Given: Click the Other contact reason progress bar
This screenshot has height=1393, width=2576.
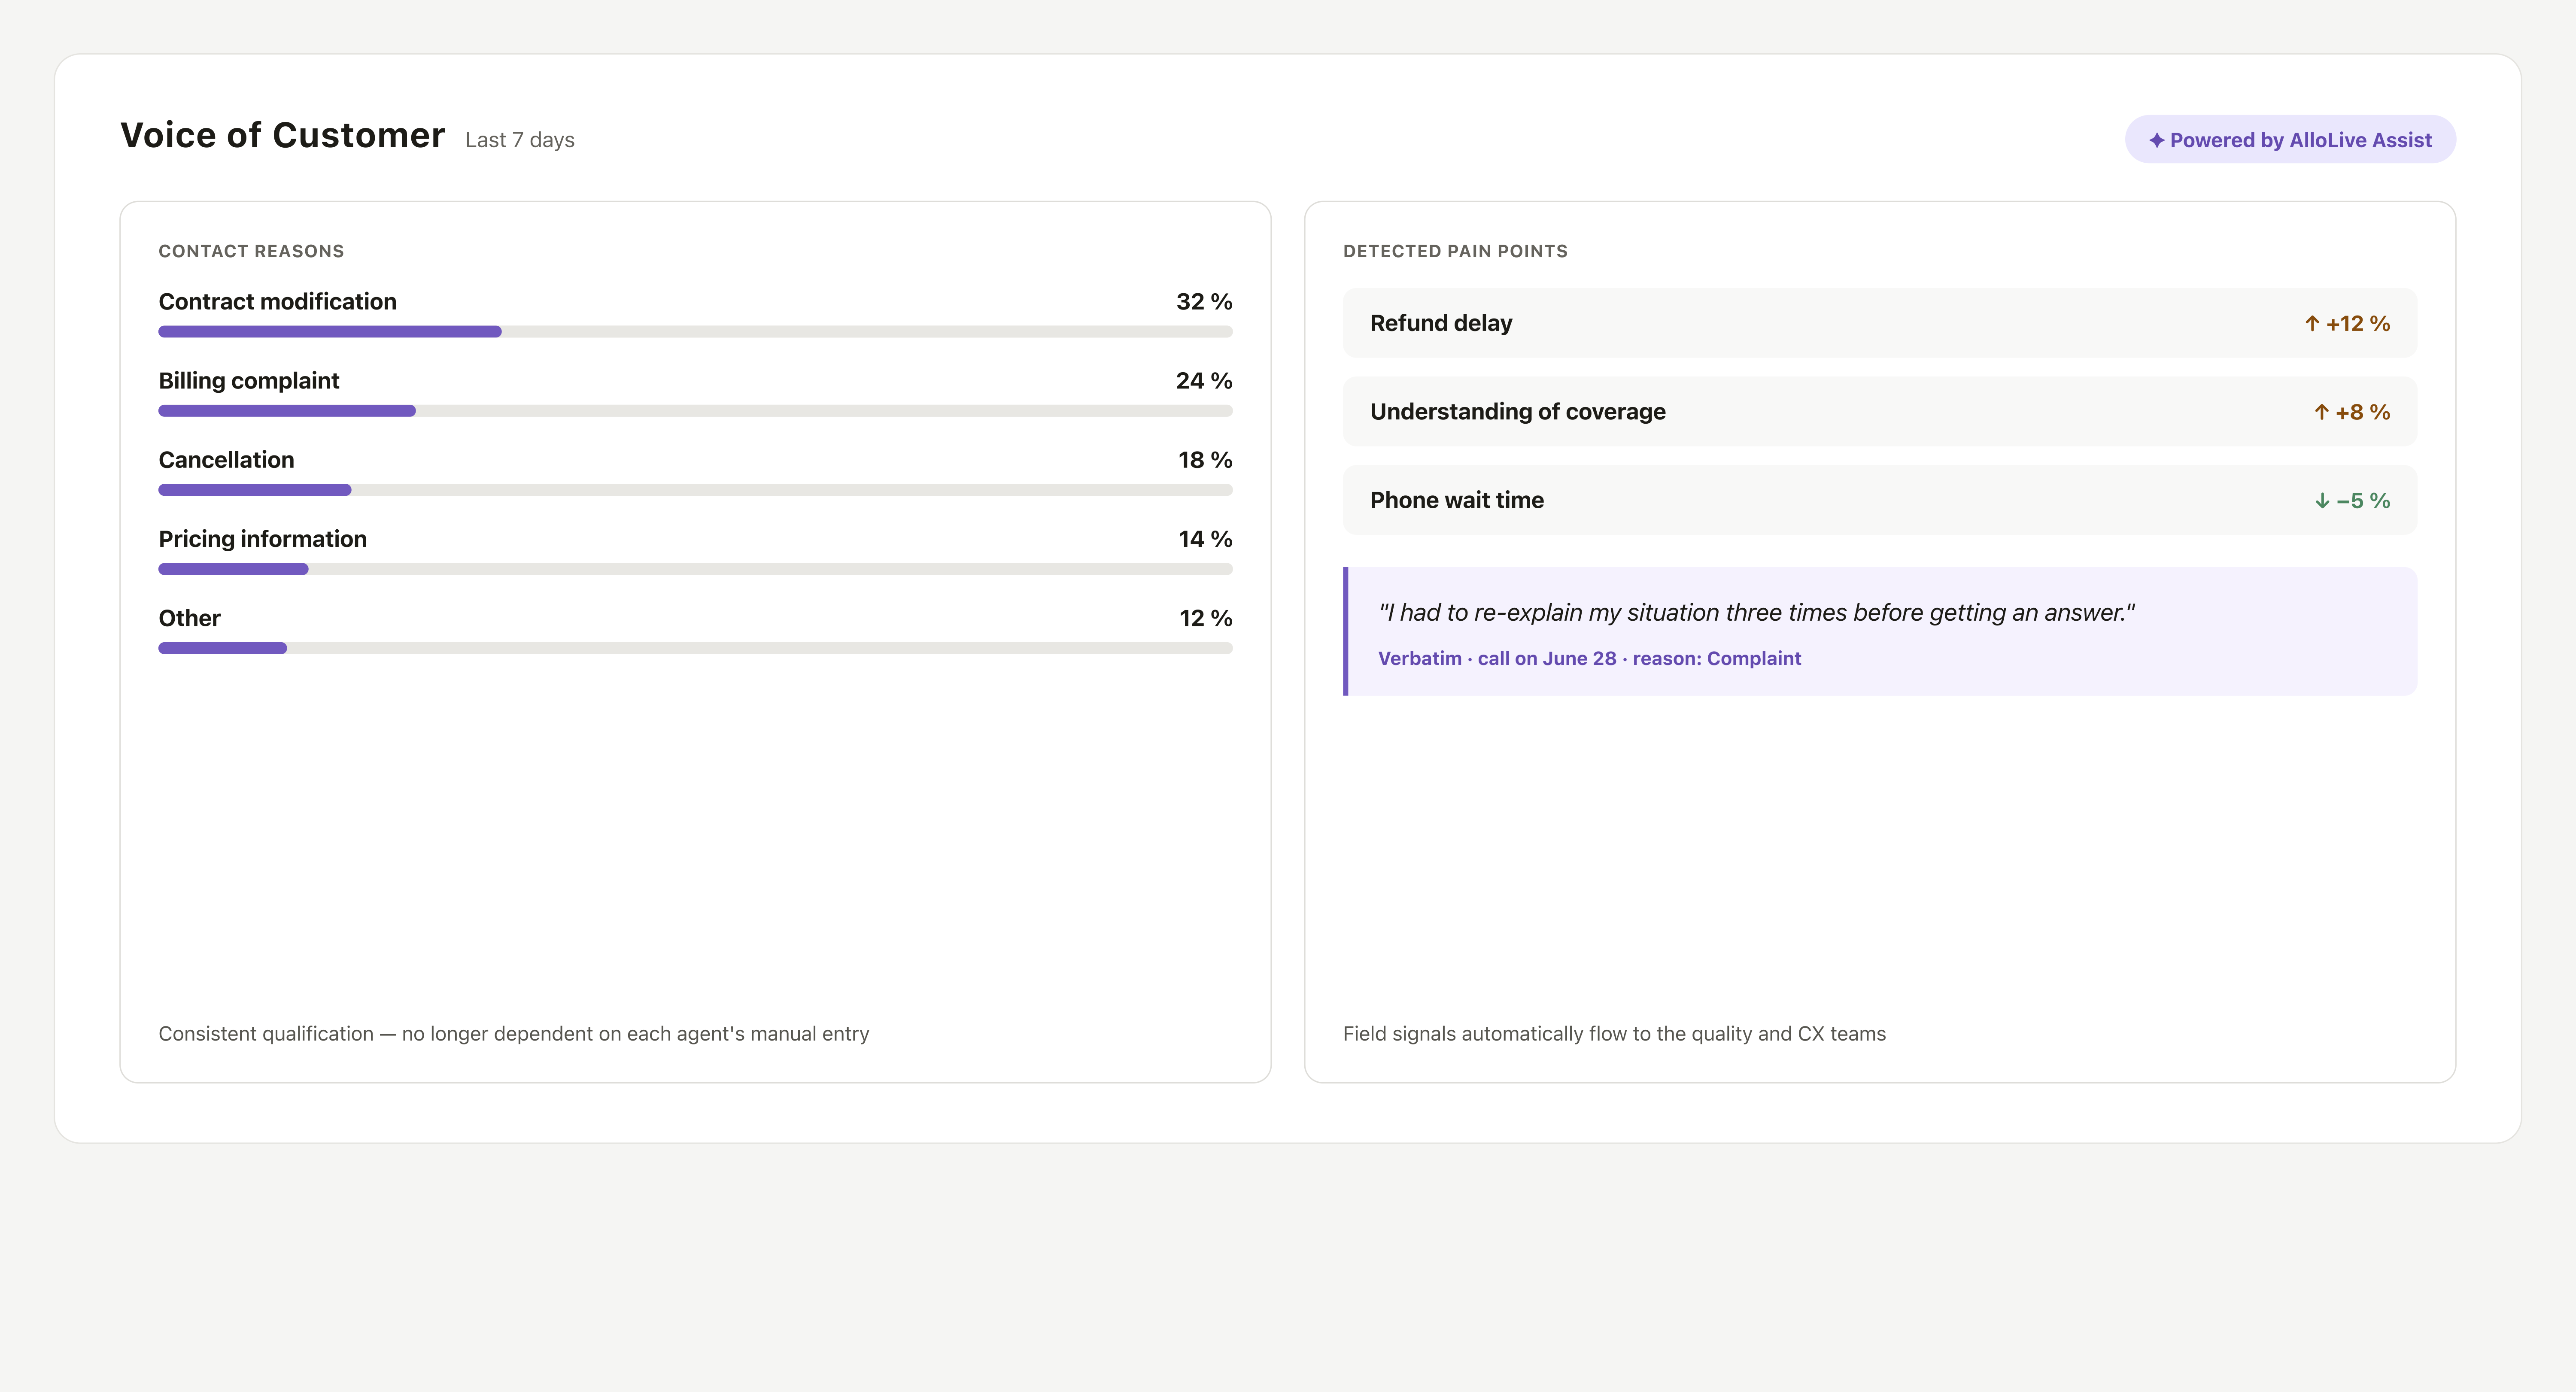Looking at the screenshot, I should point(695,648).
